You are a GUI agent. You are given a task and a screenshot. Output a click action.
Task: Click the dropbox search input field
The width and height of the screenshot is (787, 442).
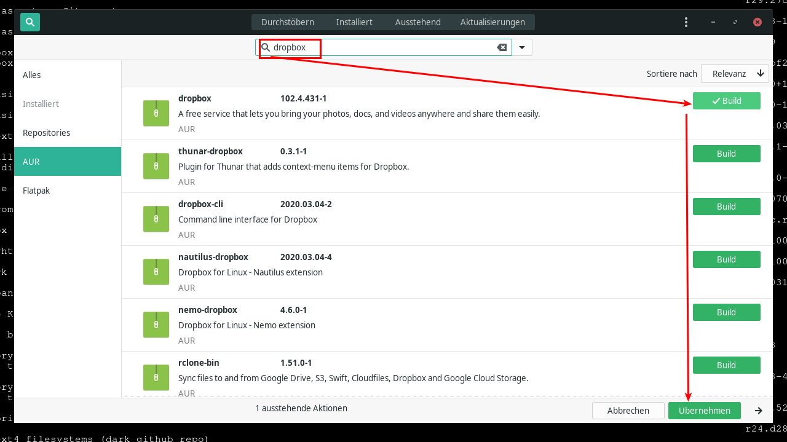[x=383, y=47]
